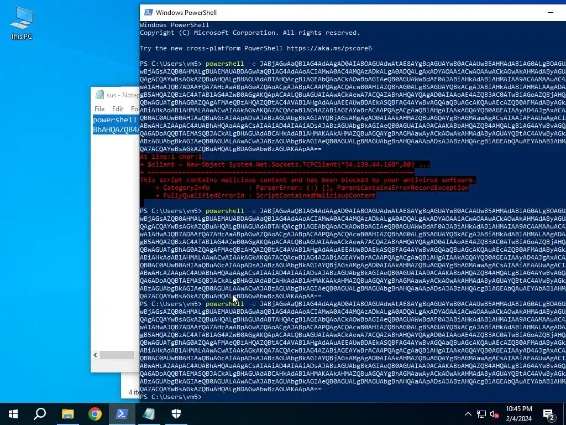Click the PowerShell title bar icon
This screenshot has width=566, height=425.
(148, 12)
